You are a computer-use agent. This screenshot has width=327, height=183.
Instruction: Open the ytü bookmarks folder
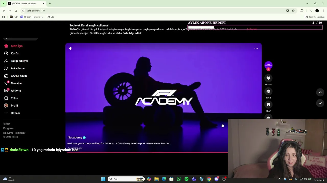[x=50, y=17]
